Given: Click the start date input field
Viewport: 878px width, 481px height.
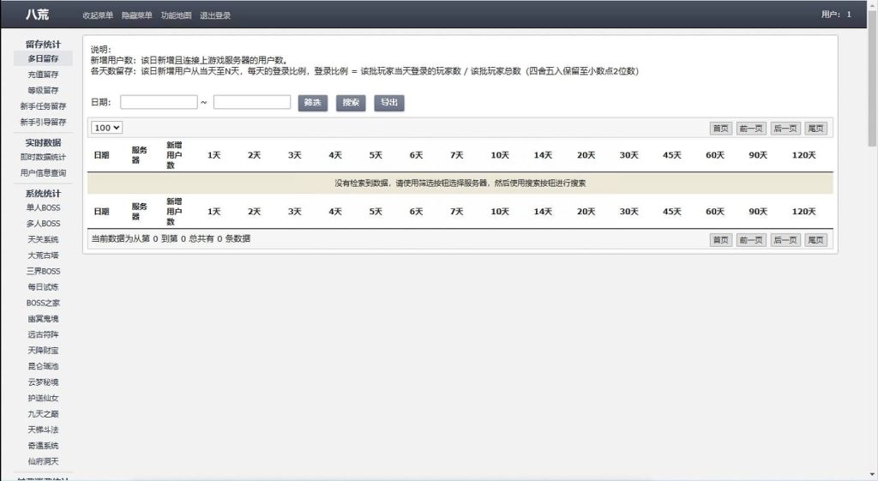Looking at the screenshot, I should tap(159, 102).
